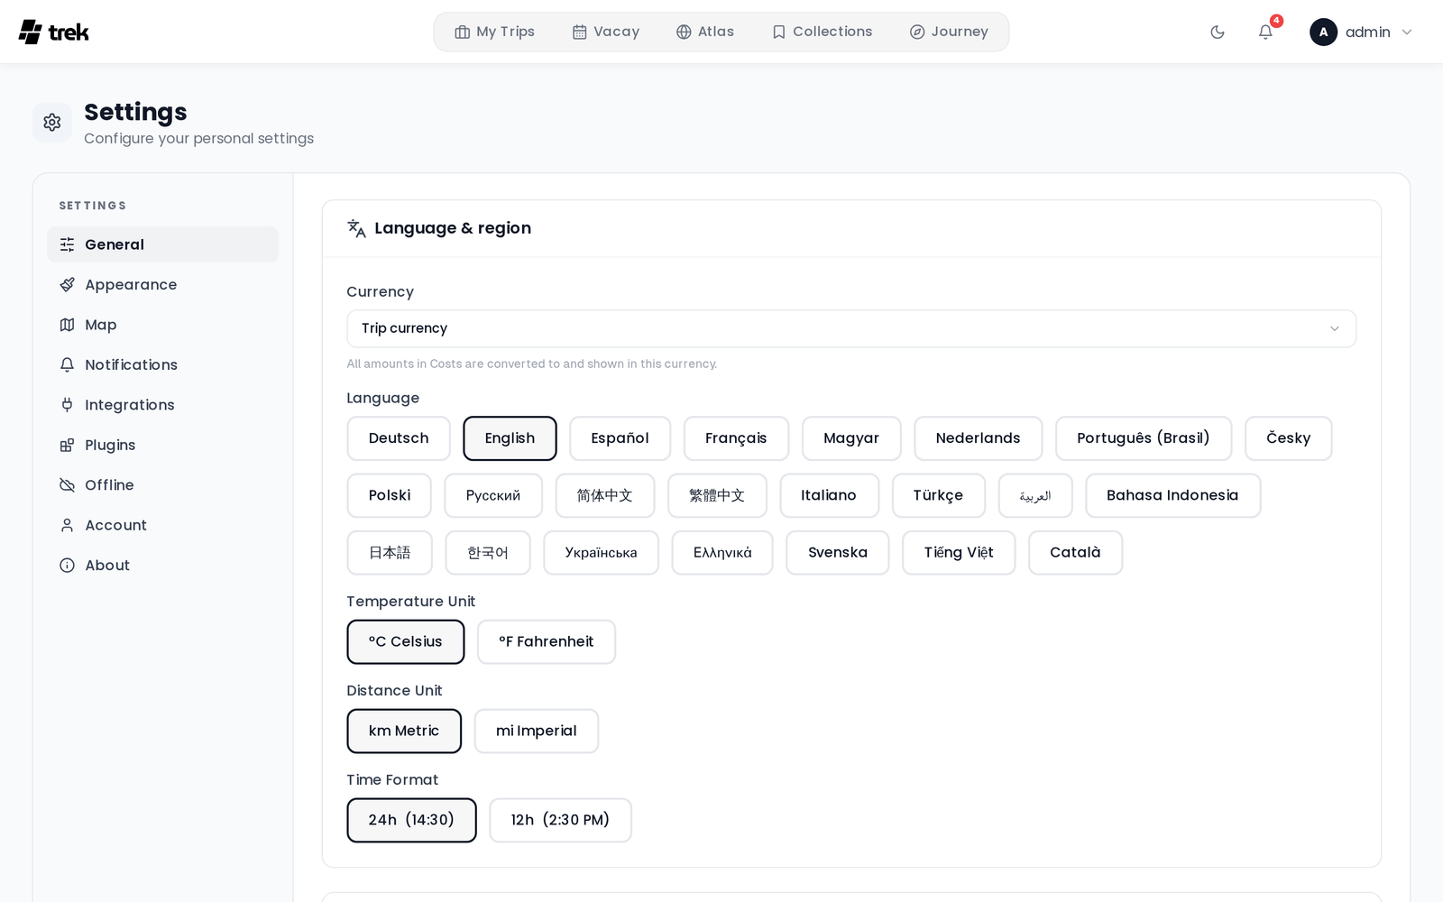
Task: Toggle dark mode moon icon
Action: pos(1218,32)
